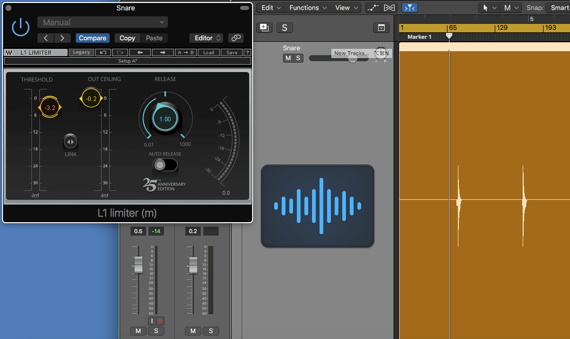570x339 pixels.
Task: Solo the Snare track
Action: [x=297, y=58]
